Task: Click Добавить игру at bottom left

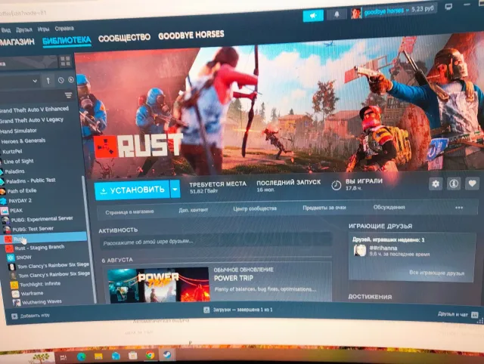Action: click(31, 316)
